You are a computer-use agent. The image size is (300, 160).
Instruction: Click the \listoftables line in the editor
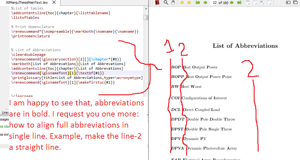[x=25, y=18]
